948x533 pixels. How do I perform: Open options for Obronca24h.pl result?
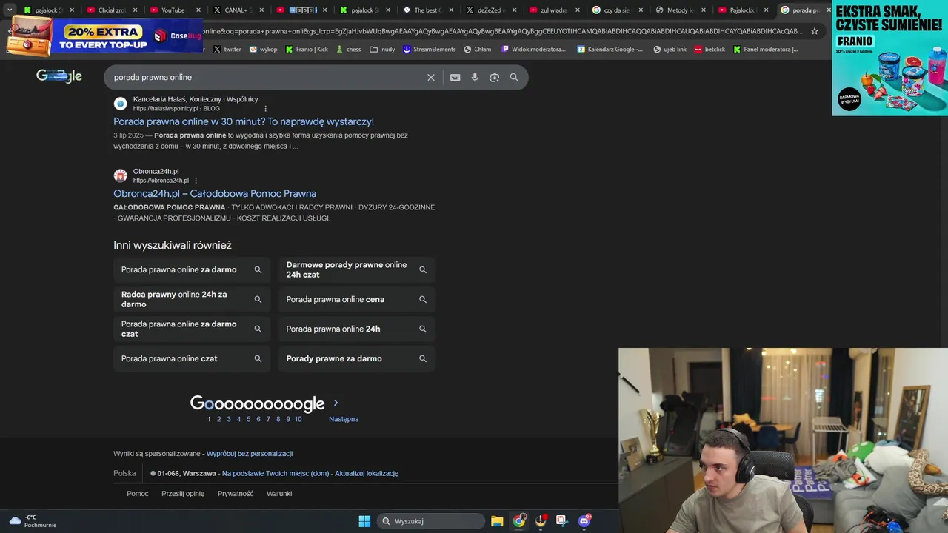click(x=196, y=181)
